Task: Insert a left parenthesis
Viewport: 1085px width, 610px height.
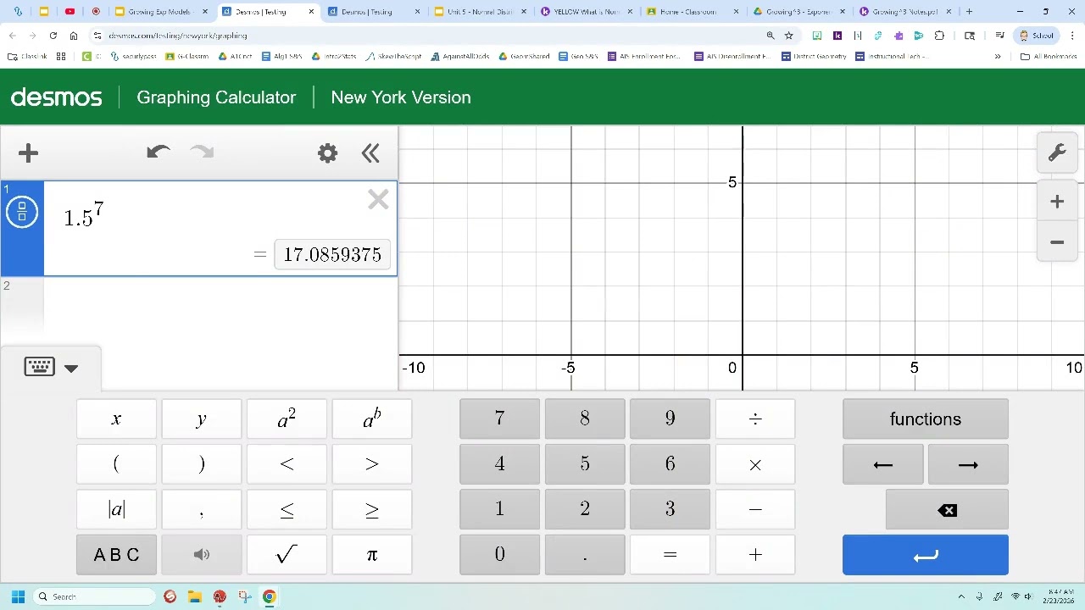Action: pos(116,464)
